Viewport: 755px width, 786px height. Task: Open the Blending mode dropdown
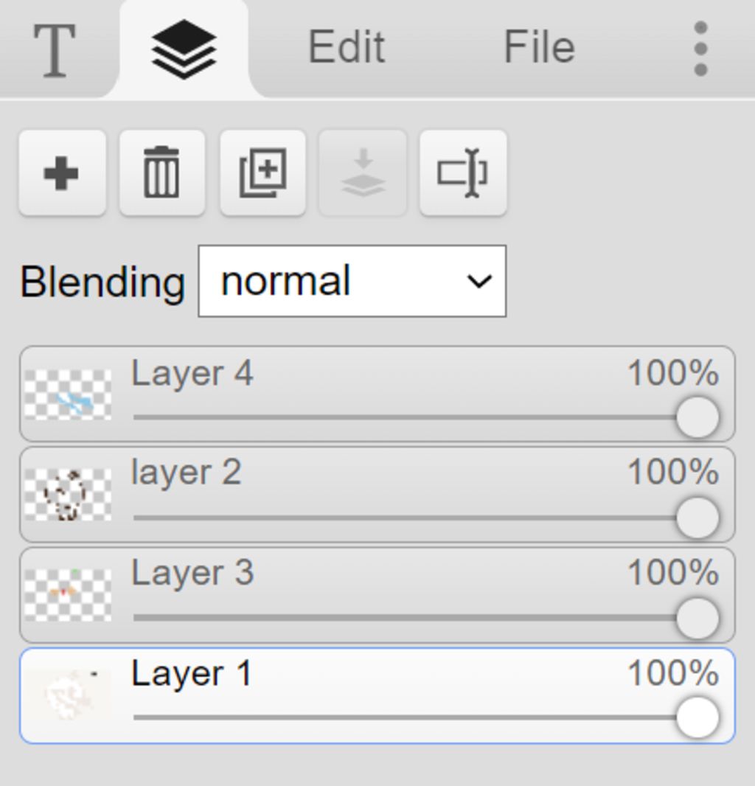coord(352,282)
